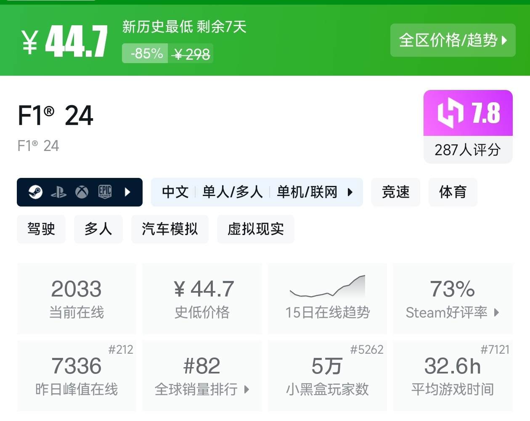View the global sales ranking
530x421 pixels.
click(x=202, y=376)
